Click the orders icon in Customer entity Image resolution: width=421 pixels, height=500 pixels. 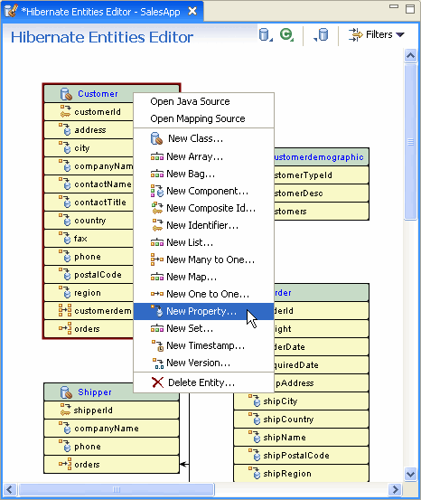click(65, 328)
